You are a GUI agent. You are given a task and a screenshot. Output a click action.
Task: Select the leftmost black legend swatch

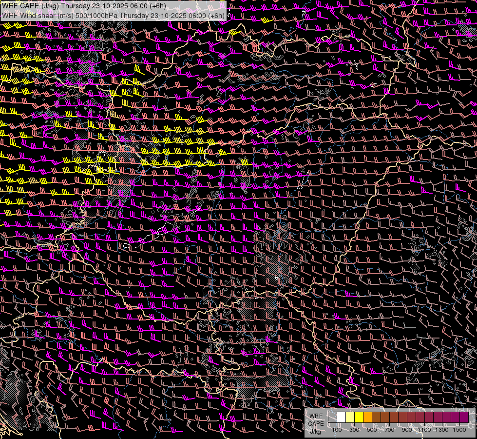click(x=333, y=418)
